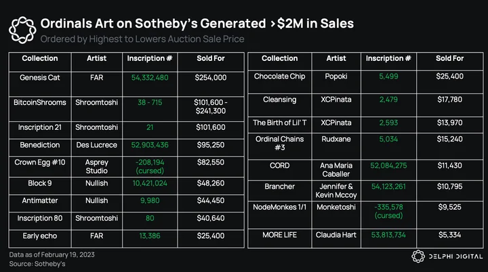Click the 10,421,024 inscription for Block 9
The image size is (488, 272).
pyautogui.click(x=150, y=183)
